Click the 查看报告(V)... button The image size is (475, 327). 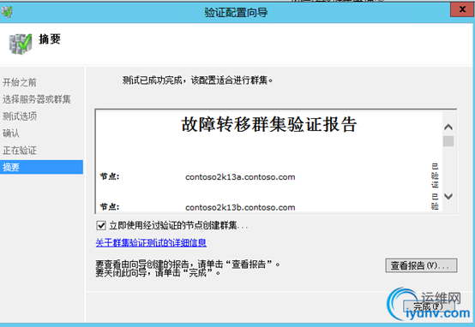click(x=421, y=265)
